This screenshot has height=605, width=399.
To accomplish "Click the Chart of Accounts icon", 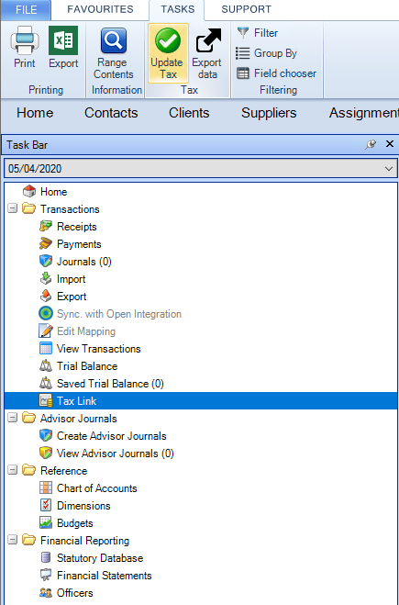I will pos(46,488).
